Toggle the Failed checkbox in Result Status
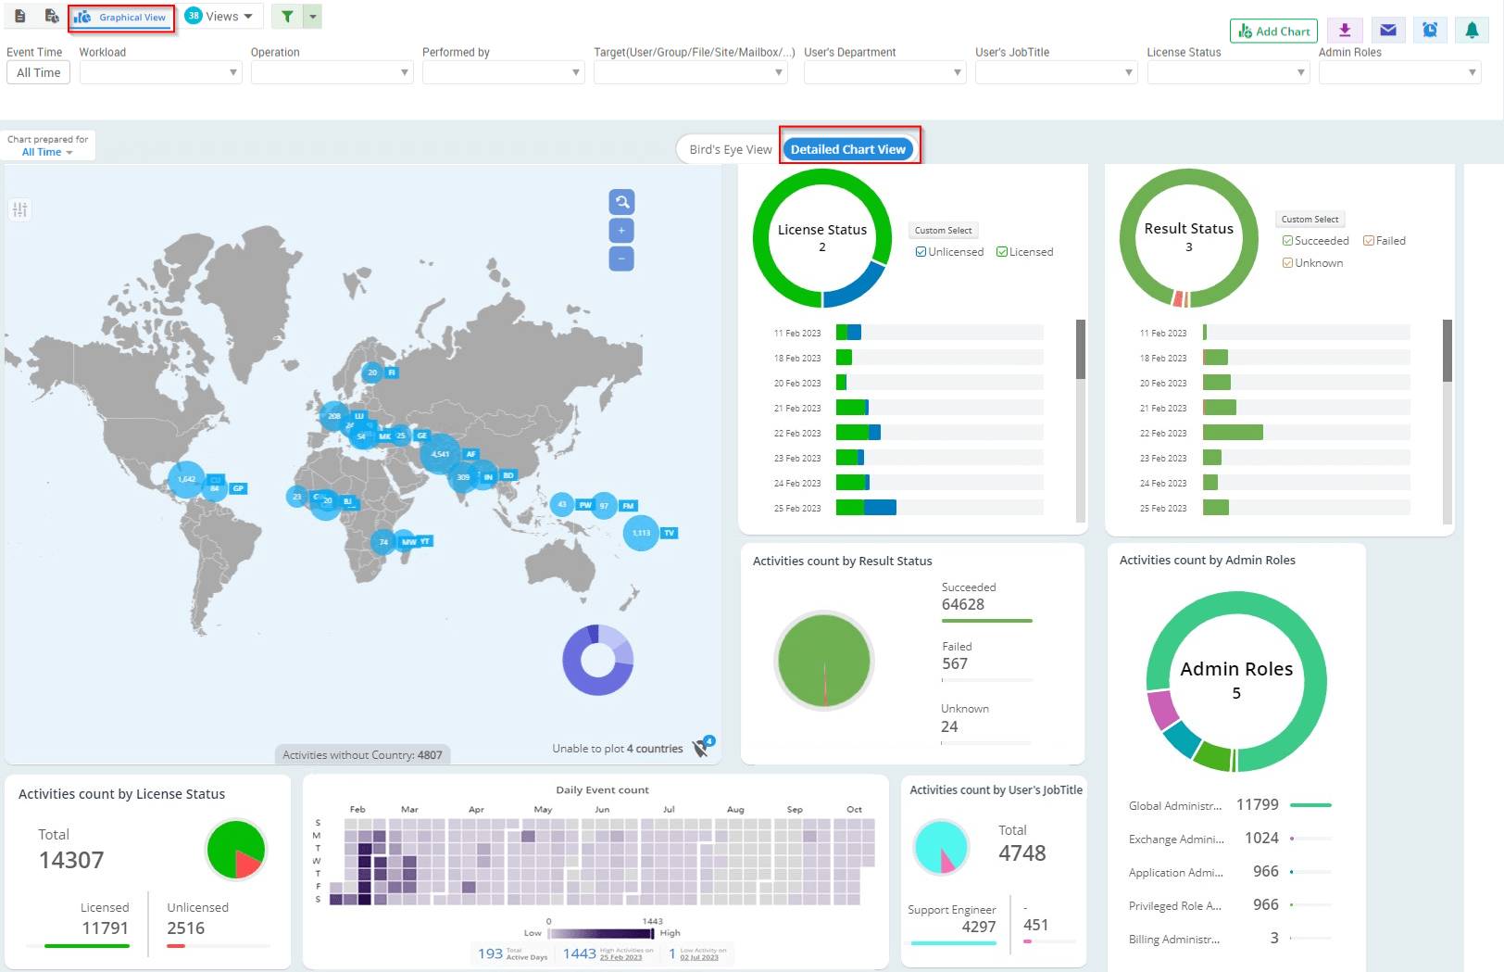The height and width of the screenshot is (972, 1504). click(1368, 240)
